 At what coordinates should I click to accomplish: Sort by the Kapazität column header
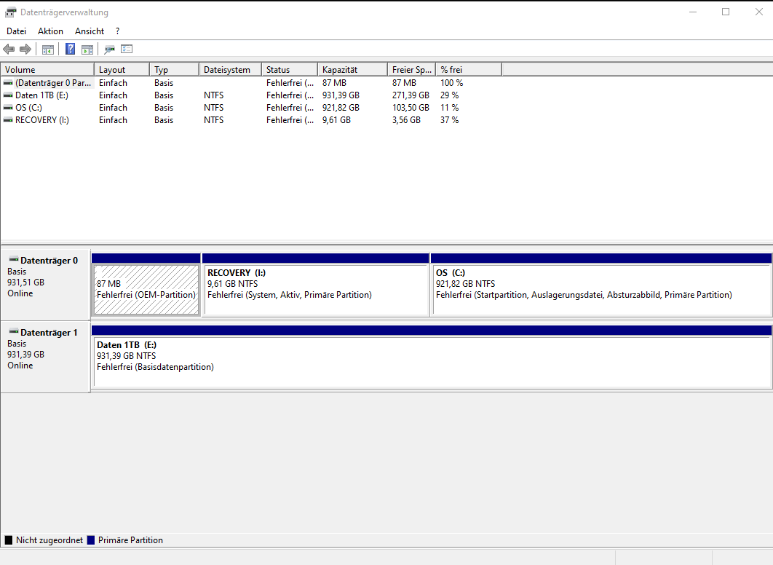[x=352, y=69]
